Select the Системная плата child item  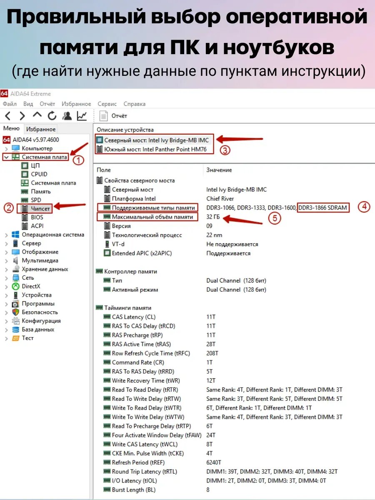tap(48, 182)
